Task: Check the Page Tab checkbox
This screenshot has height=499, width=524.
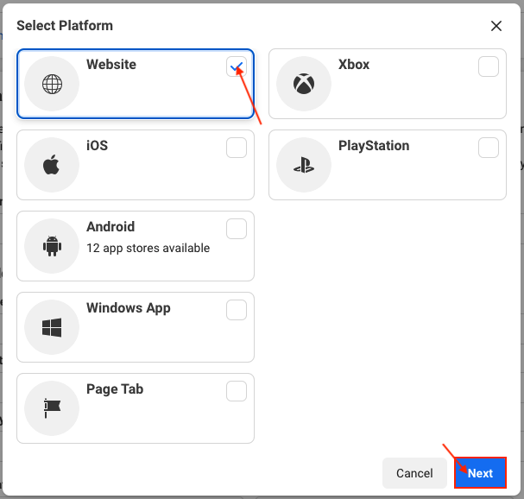Action: (x=237, y=391)
